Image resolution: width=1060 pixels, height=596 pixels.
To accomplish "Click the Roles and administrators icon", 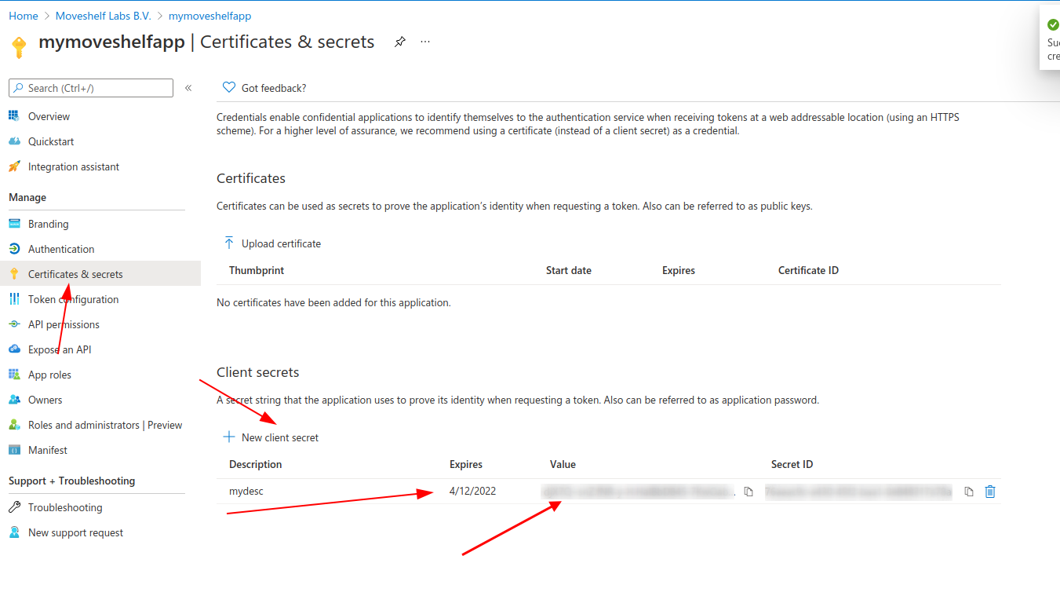I will click(x=14, y=425).
